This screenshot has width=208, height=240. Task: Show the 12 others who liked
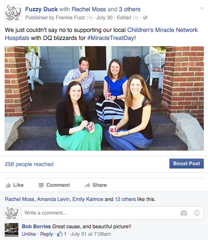coord(125,199)
